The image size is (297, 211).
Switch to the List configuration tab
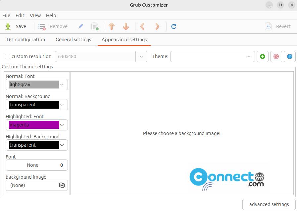(x=26, y=40)
